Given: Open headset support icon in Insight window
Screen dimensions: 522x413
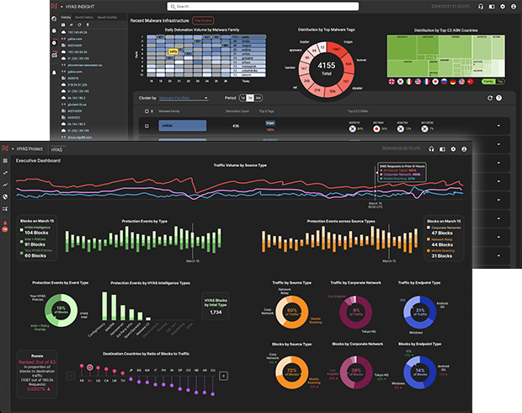Looking at the screenshot, I should (481, 7).
